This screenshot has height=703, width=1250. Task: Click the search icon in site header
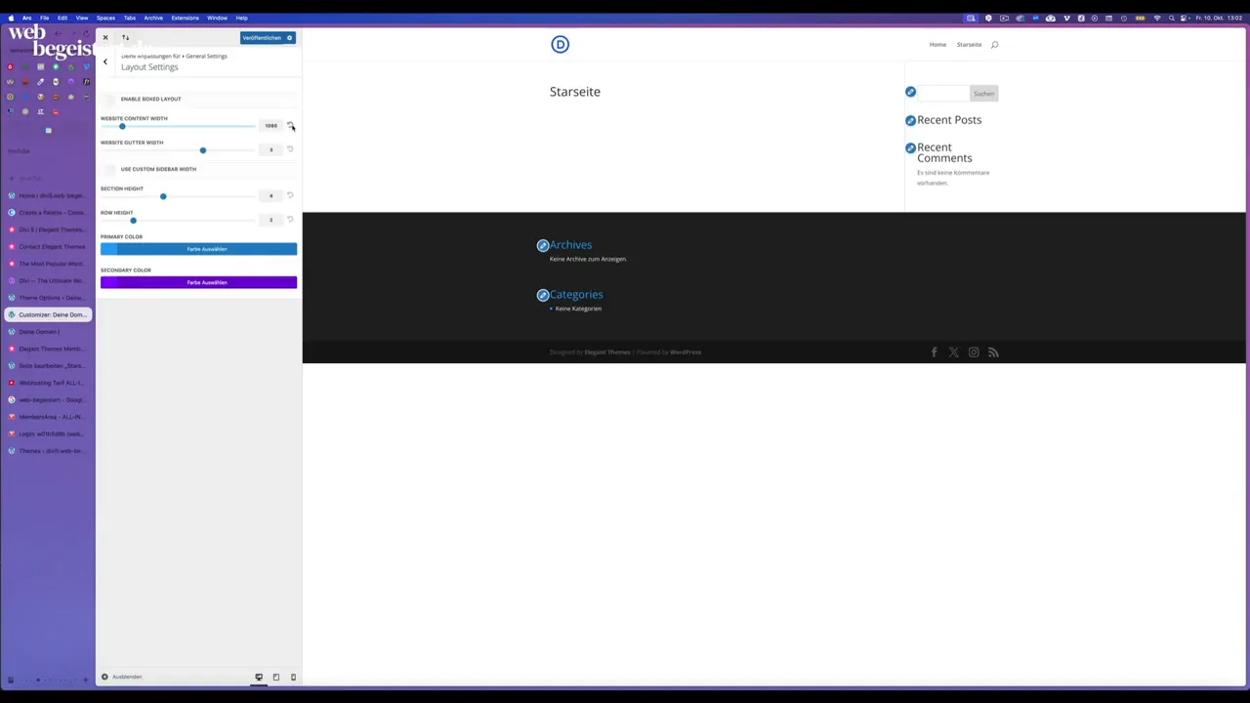994,44
